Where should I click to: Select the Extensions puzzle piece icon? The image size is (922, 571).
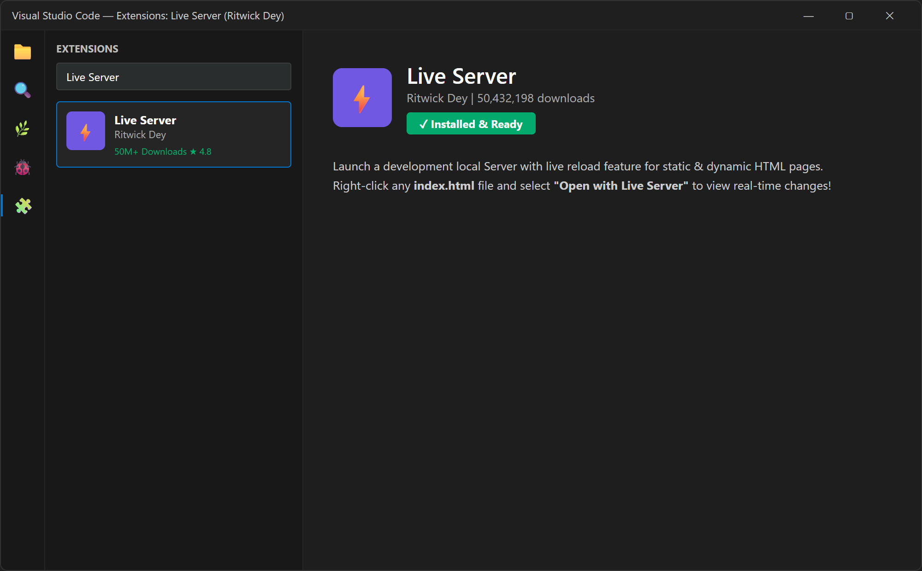coord(23,206)
